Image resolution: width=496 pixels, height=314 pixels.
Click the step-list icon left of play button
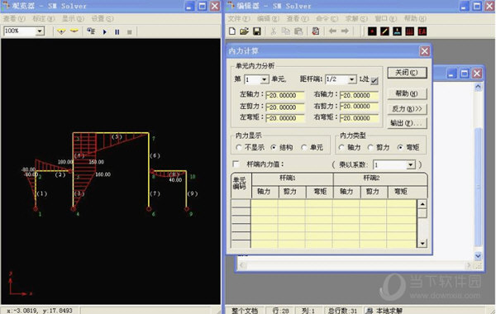click(91, 31)
